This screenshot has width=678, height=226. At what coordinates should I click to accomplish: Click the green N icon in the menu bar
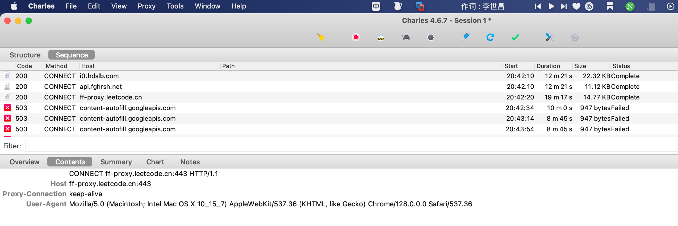click(630, 6)
